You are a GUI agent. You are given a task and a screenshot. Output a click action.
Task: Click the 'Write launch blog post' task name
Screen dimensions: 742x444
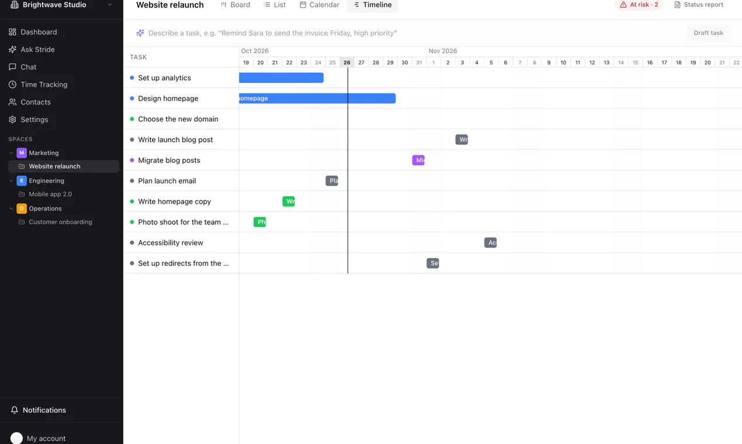[175, 140]
